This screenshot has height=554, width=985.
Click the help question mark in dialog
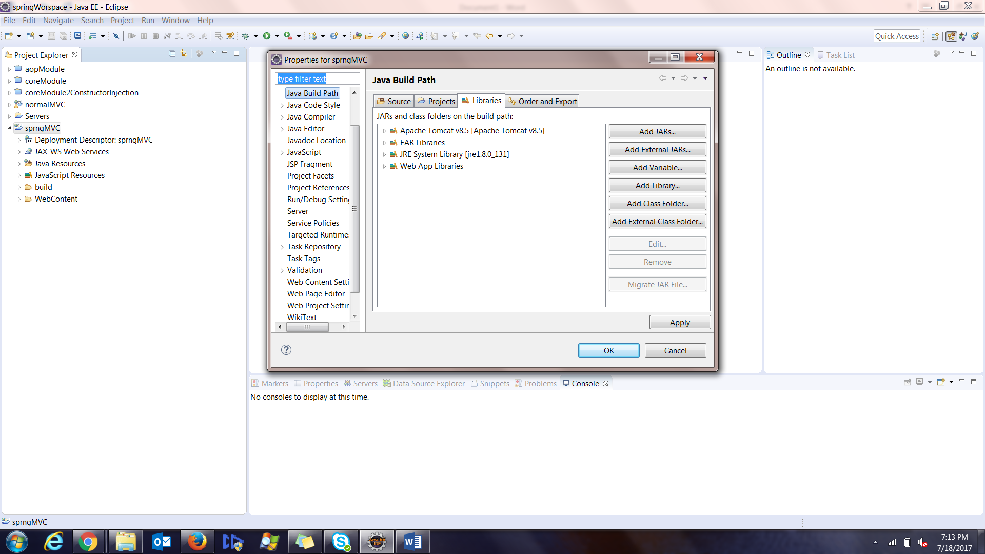[286, 350]
